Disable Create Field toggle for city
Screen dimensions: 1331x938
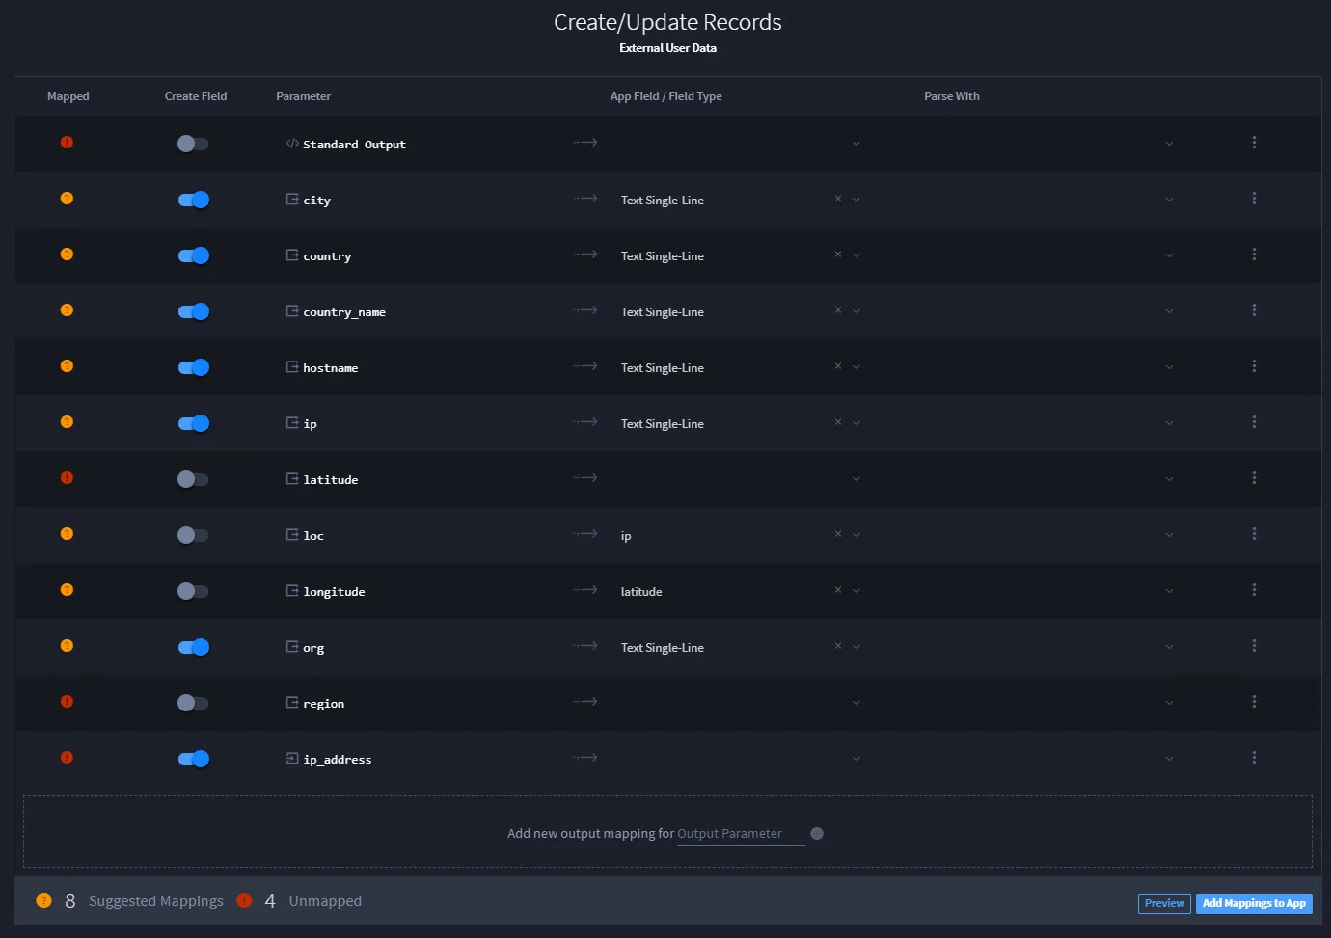193,200
